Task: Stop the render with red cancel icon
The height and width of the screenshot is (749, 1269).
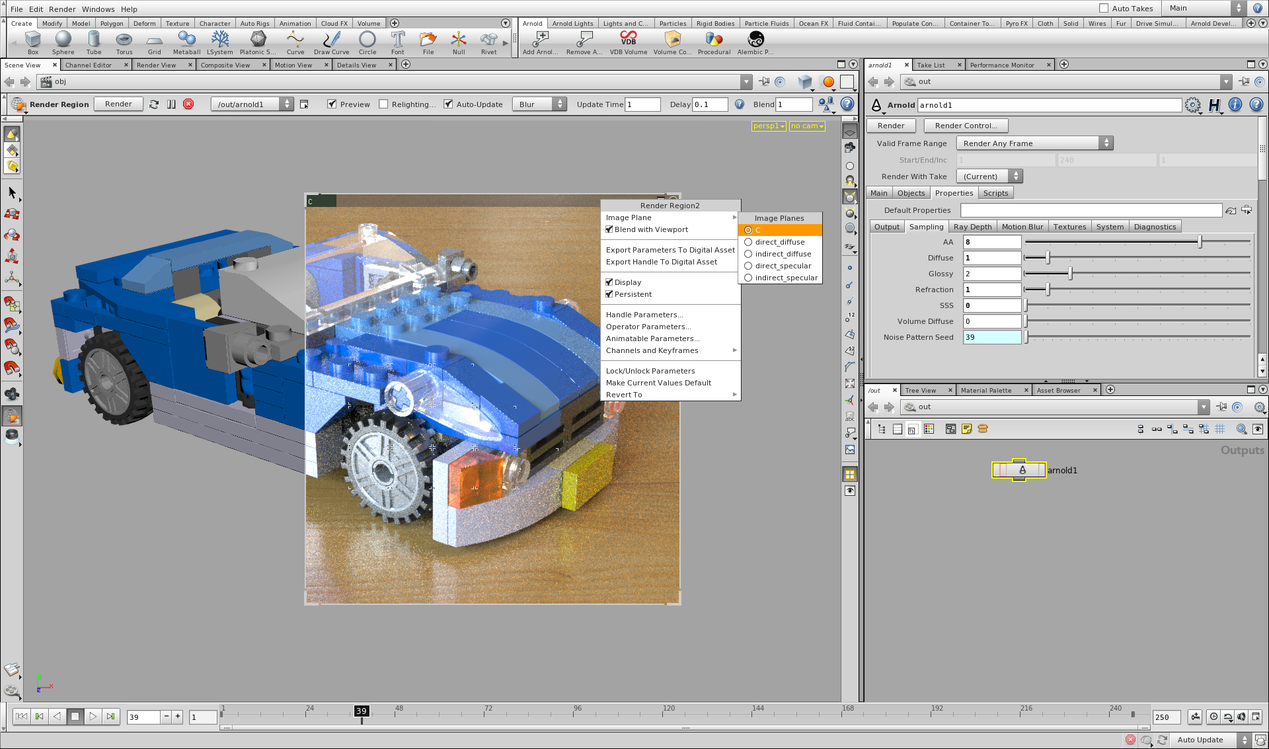Action: tap(188, 104)
